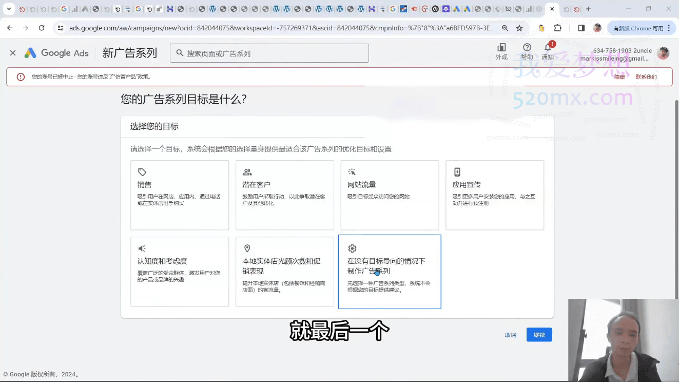Click the browser reload button
Viewport: 679px width, 382px height.
(x=42, y=28)
